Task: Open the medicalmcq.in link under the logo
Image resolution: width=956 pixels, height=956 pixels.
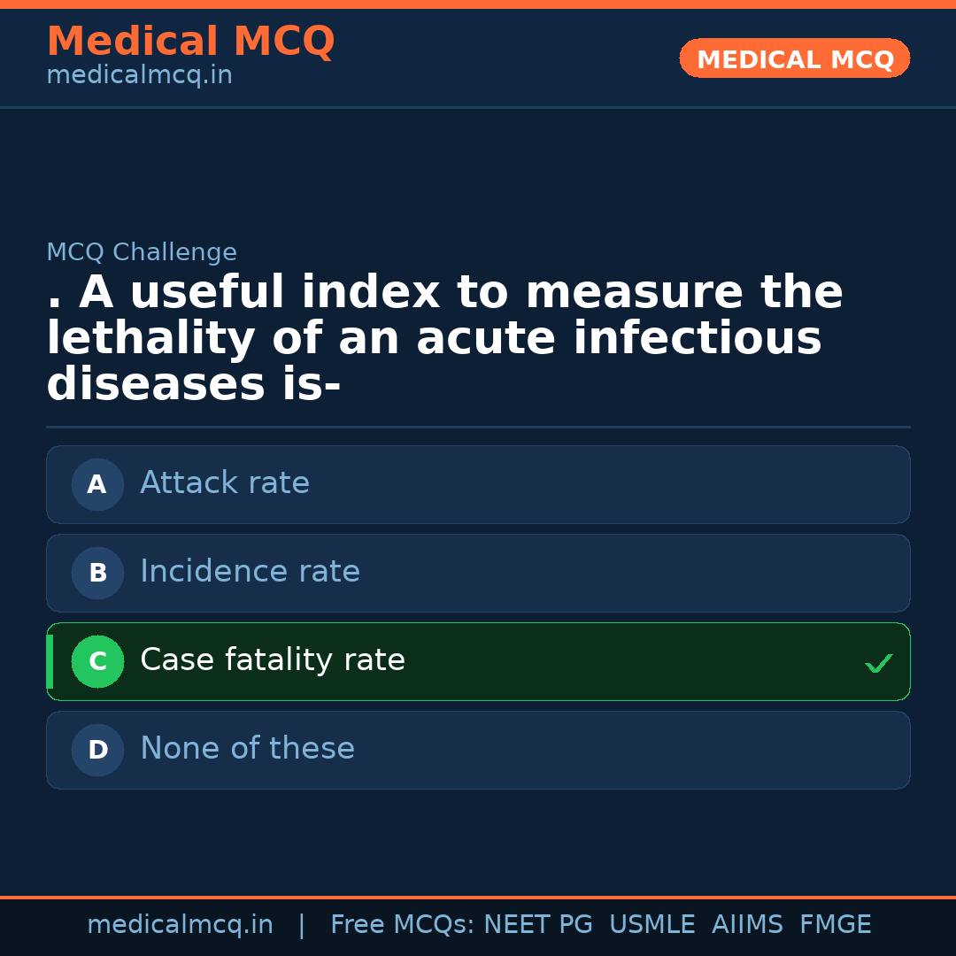Action: [x=139, y=74]
